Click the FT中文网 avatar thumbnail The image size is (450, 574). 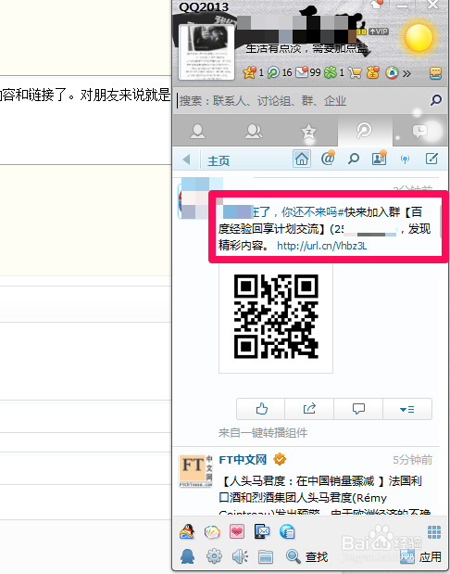(x=196, y=471)
